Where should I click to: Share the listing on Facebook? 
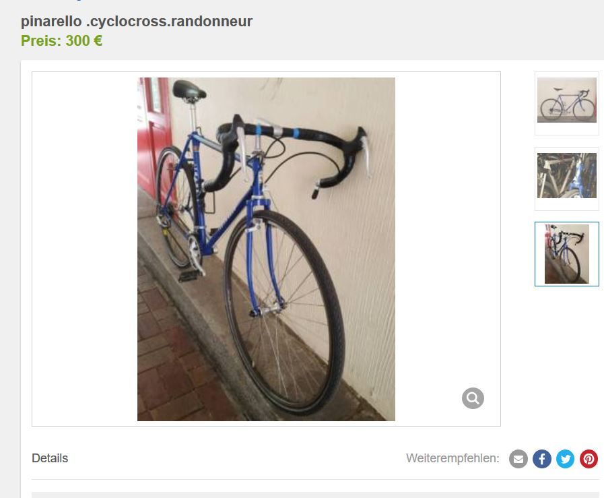click(541, 459)
